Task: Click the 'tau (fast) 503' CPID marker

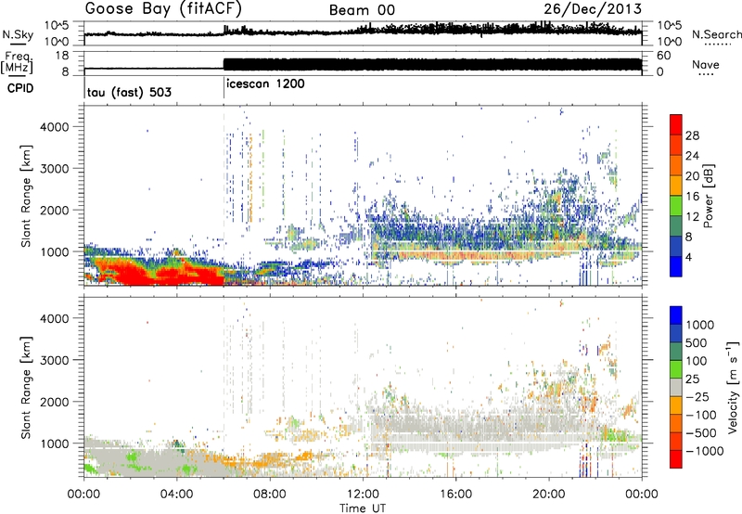Action: coord(129,92)
